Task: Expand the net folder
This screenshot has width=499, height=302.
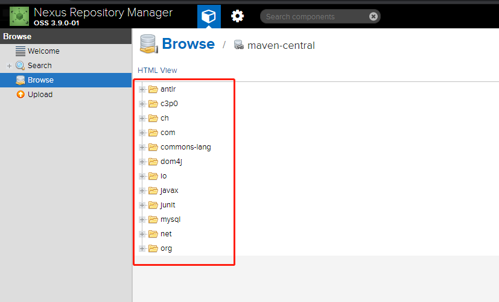Action: click(x=142, y=234)
